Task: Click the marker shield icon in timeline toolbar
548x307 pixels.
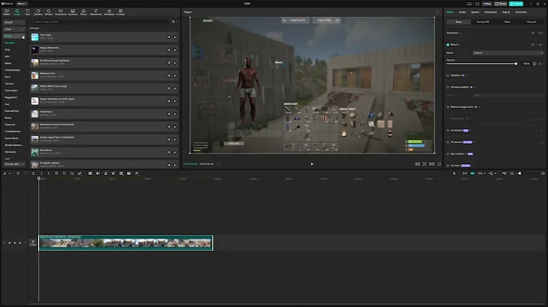Action: point(64,173)
